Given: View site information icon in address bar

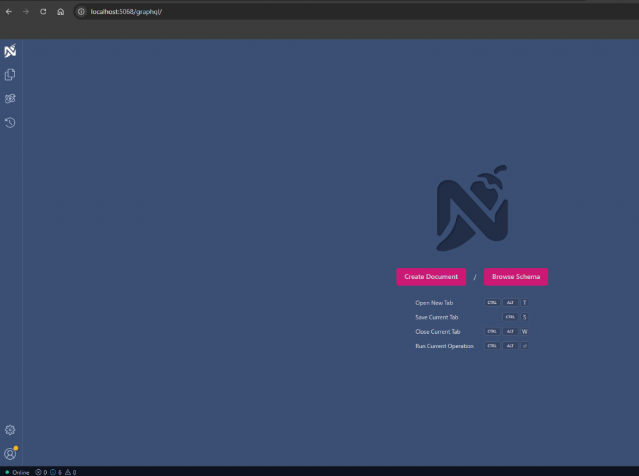Looking at the screenshot, I should 82,11.
